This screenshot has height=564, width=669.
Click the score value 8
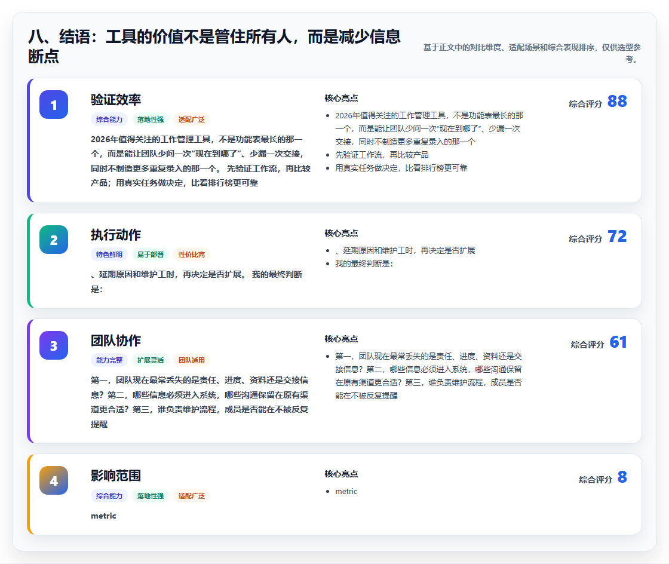point(622,477)
